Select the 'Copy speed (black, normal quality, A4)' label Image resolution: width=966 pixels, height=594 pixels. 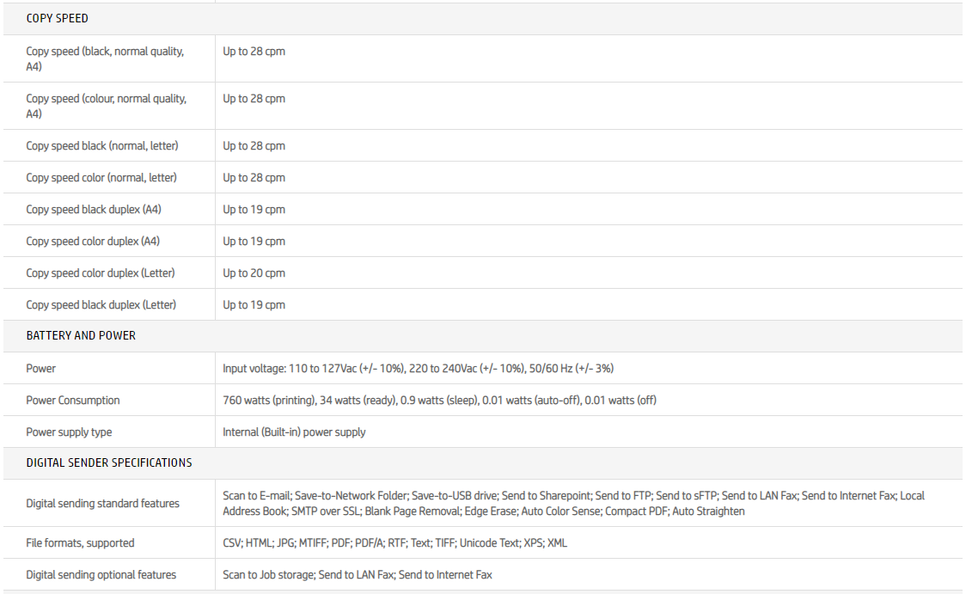coord(105,58)
